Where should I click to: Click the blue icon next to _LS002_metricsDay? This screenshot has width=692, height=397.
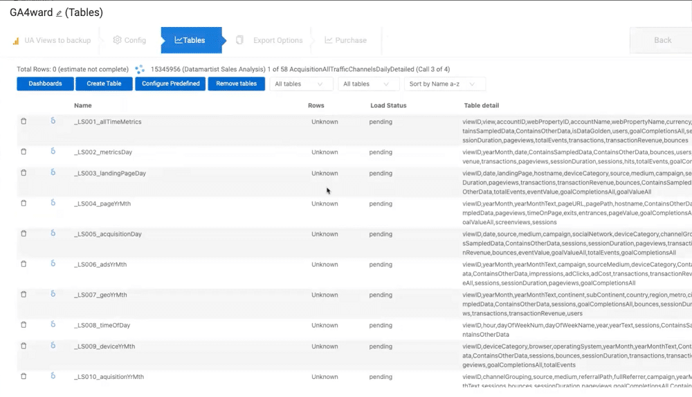tap(53, 151)
